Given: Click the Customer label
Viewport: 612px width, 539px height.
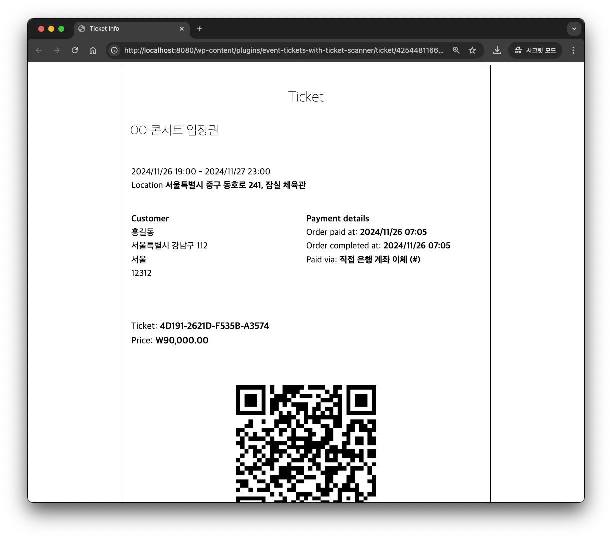Looking at the screenshot, I should (150, 218).
